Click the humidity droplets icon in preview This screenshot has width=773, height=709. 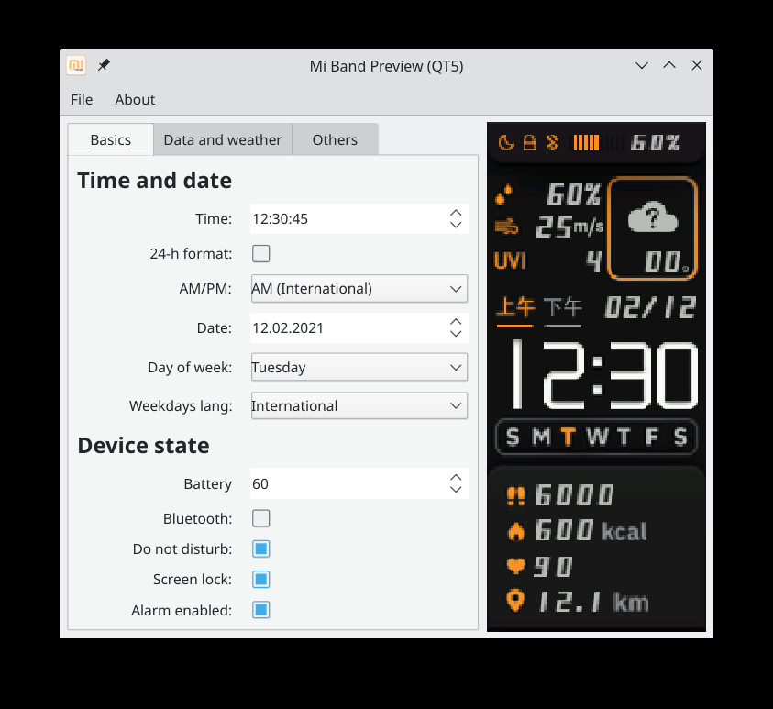[503, 194]
